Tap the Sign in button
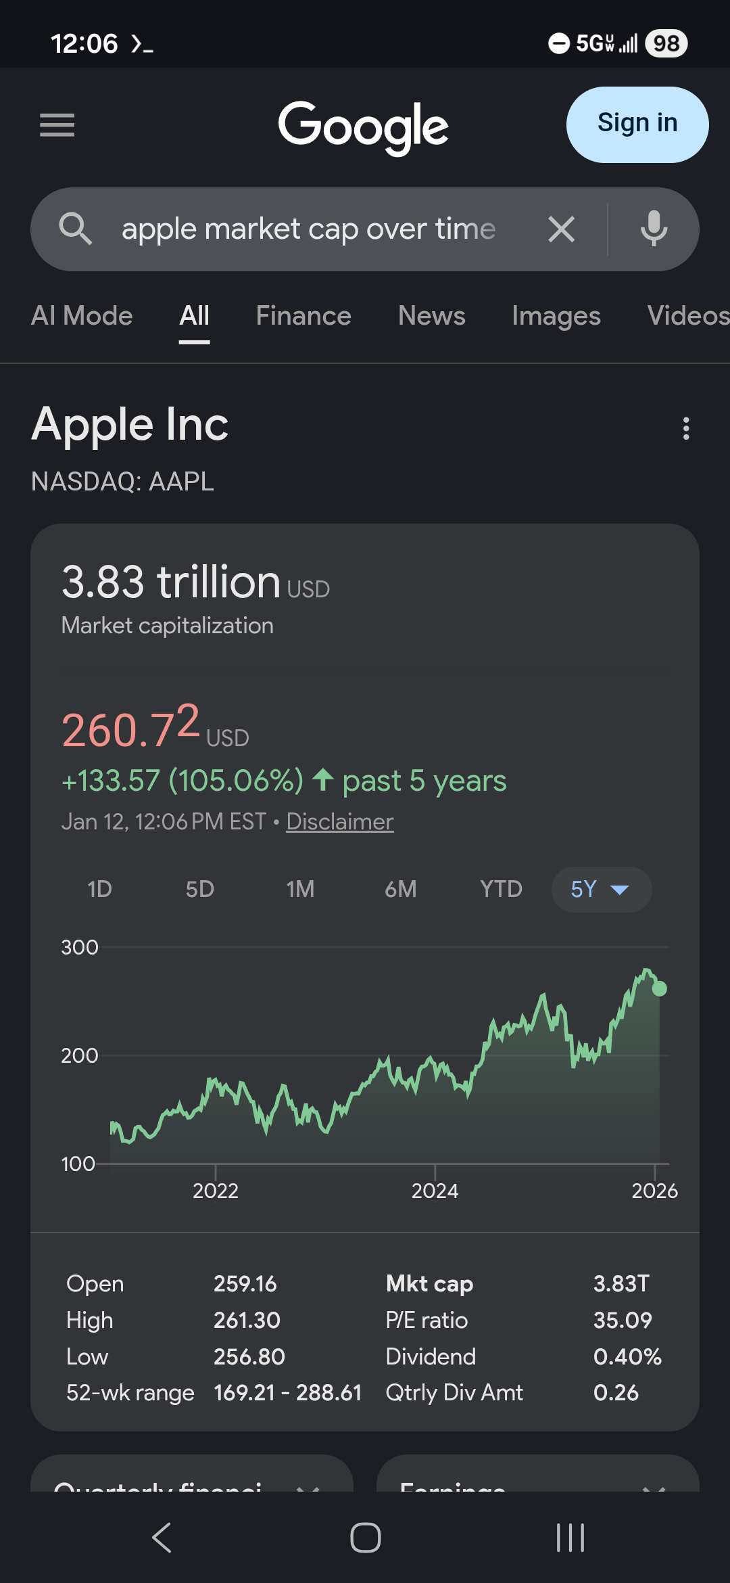 click(637, 124)
